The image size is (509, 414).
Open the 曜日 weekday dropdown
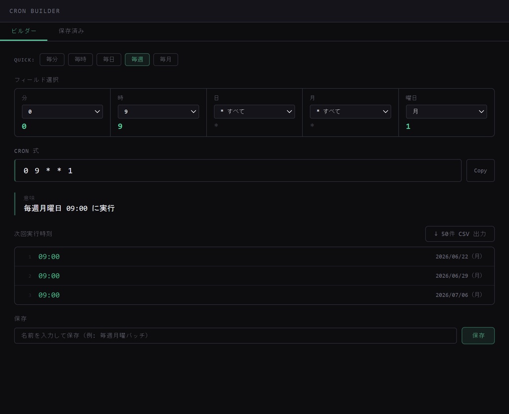[446, 112]
